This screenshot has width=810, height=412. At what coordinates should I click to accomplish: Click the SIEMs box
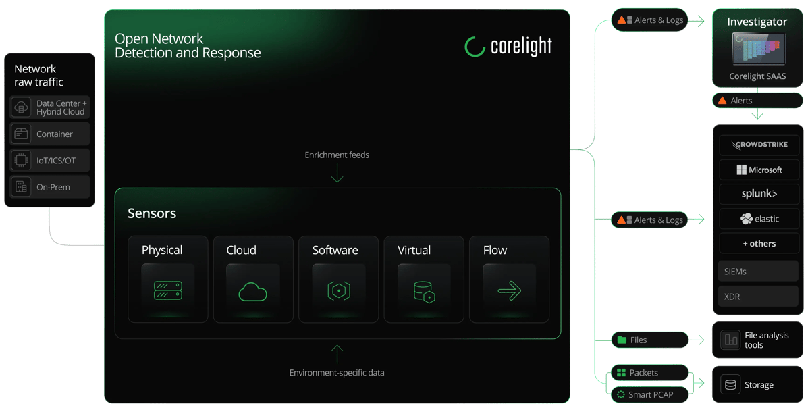(x=759, y=272)
